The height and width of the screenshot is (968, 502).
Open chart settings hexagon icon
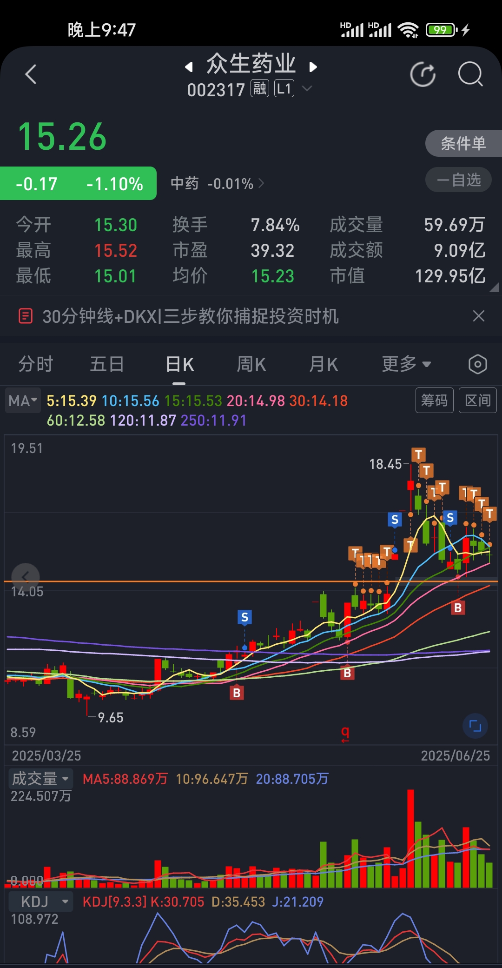[478, 364]
